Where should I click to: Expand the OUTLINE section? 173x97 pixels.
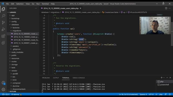pyautogui.click(x=23, y=91)
